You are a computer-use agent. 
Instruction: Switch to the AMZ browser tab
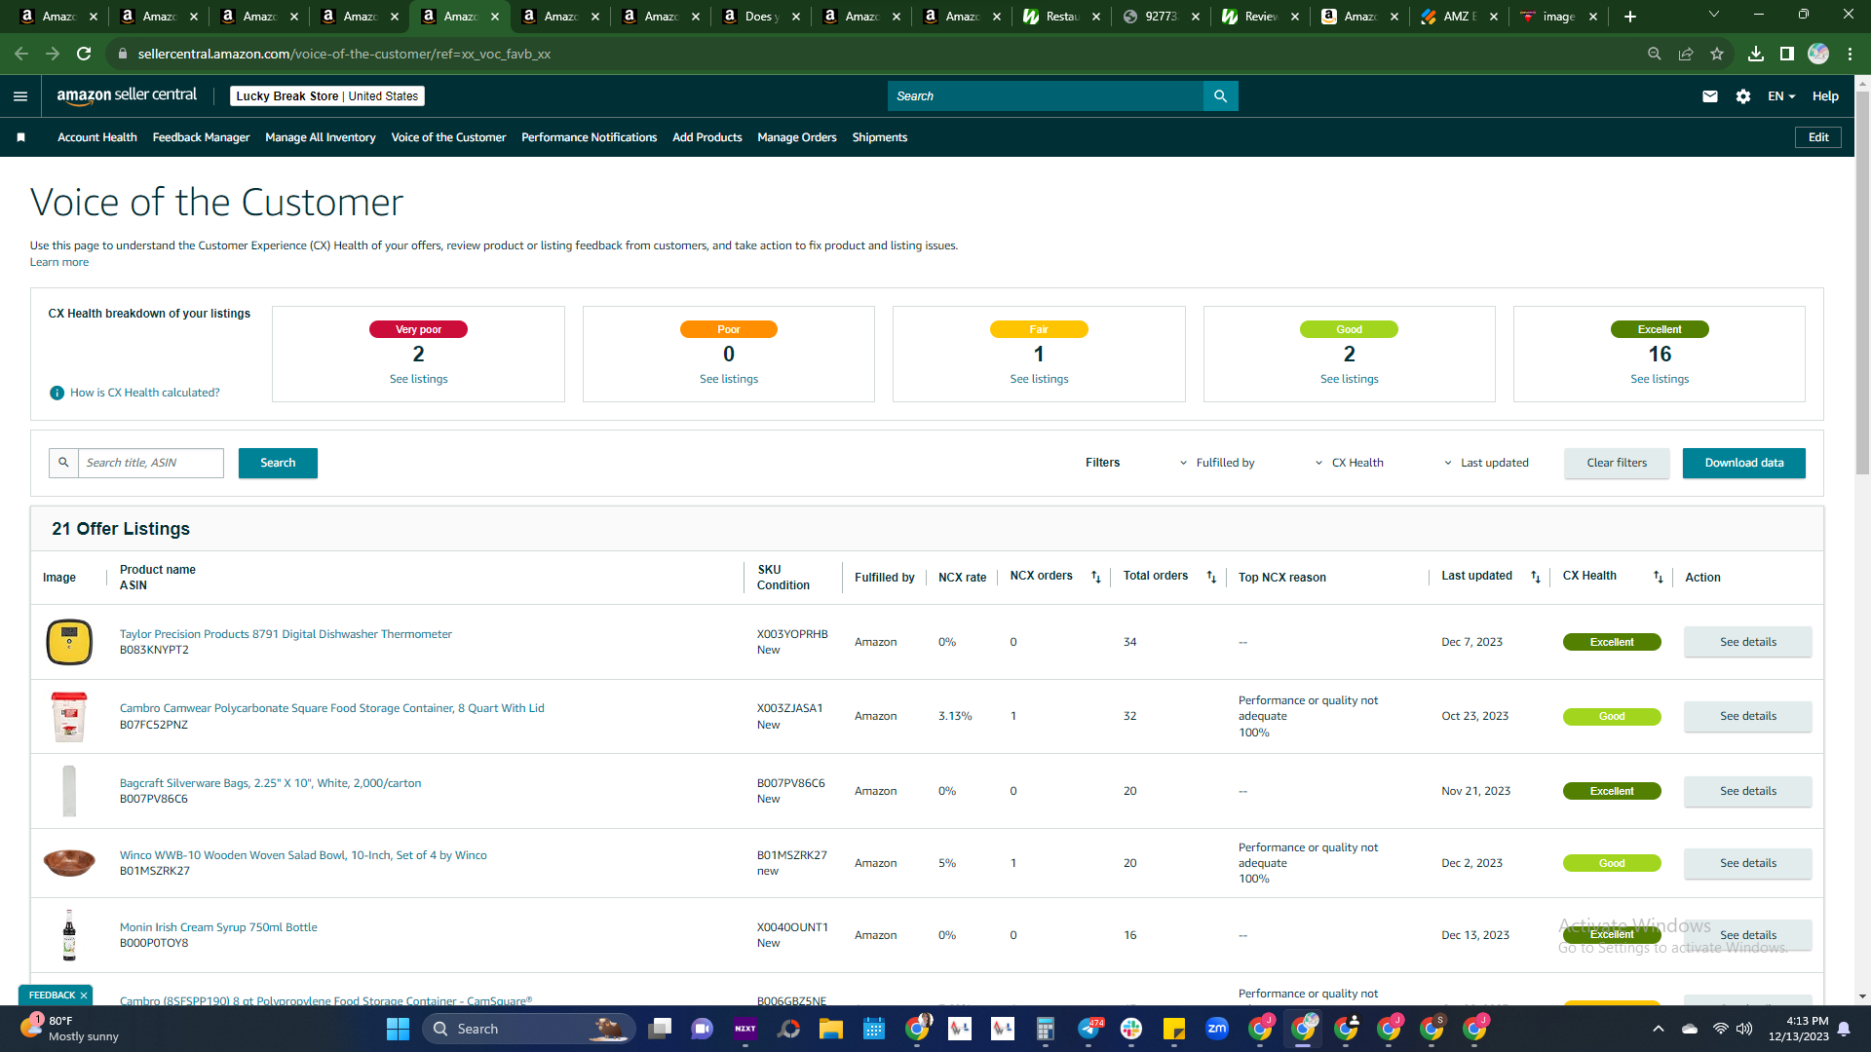pyautogui.click(x=1459, y=17)
